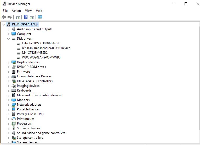Screen dimensions: 200x145
Task: Click the Audio inputs and outputs speaker icon
Action: pyautogui.click(x=14, y=29)
